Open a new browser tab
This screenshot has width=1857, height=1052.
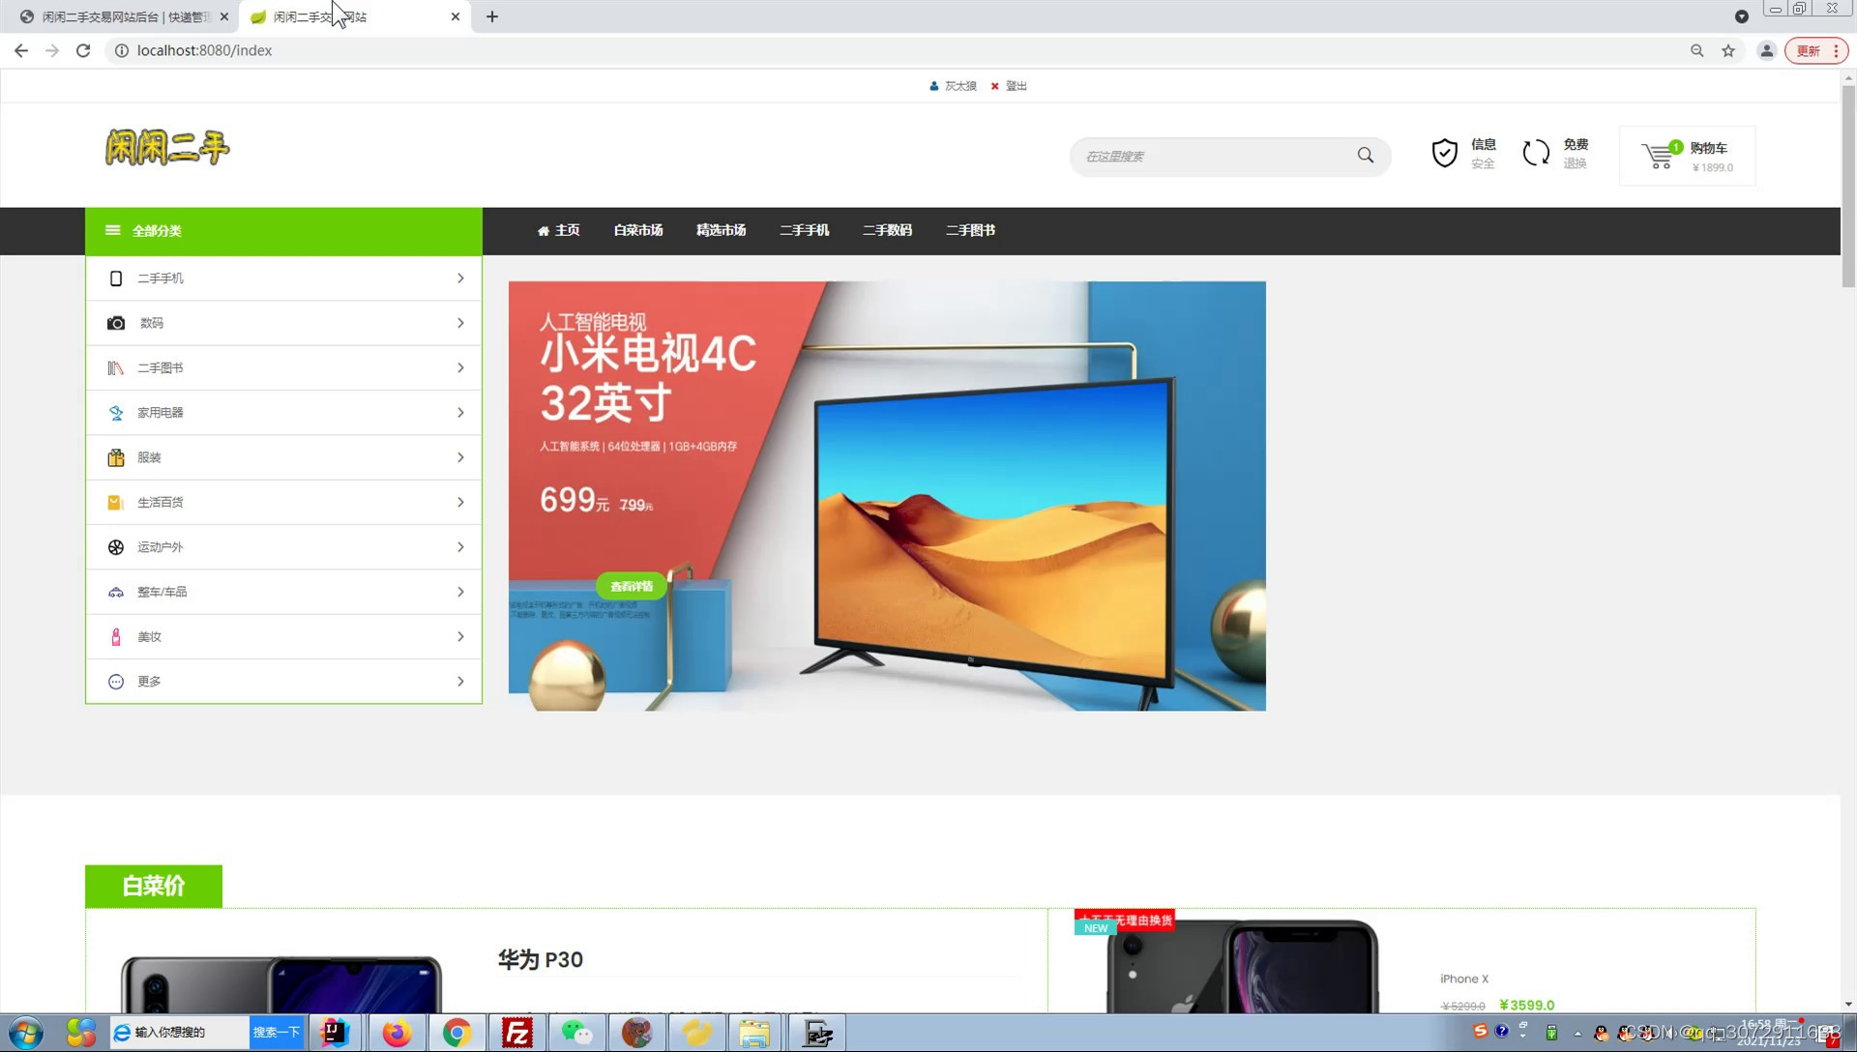click(x=492, y=16)
